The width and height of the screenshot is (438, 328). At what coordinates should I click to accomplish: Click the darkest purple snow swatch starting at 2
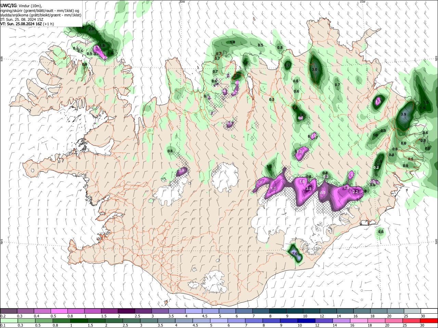click(x=126, y=311)
